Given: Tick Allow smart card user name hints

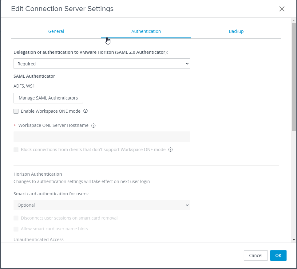Looking at the screenshot, I should coord(16,229).
